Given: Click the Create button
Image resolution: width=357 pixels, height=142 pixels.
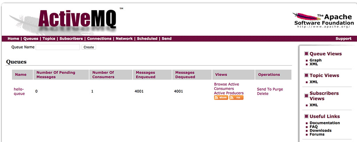Looking at the screenshot, I should coord(89,47).
